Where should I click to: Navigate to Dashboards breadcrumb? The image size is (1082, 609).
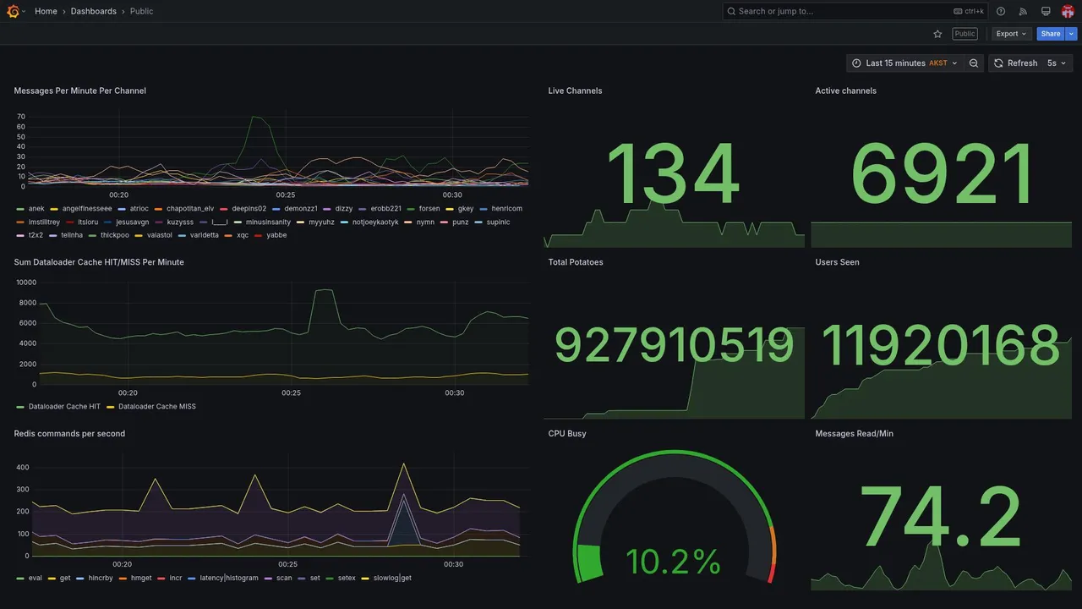pyautogui.click(x=94, y=11)
